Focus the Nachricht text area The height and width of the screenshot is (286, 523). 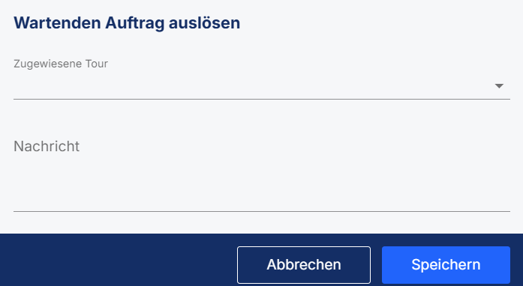pyautogui.click(x=262, y=171)
